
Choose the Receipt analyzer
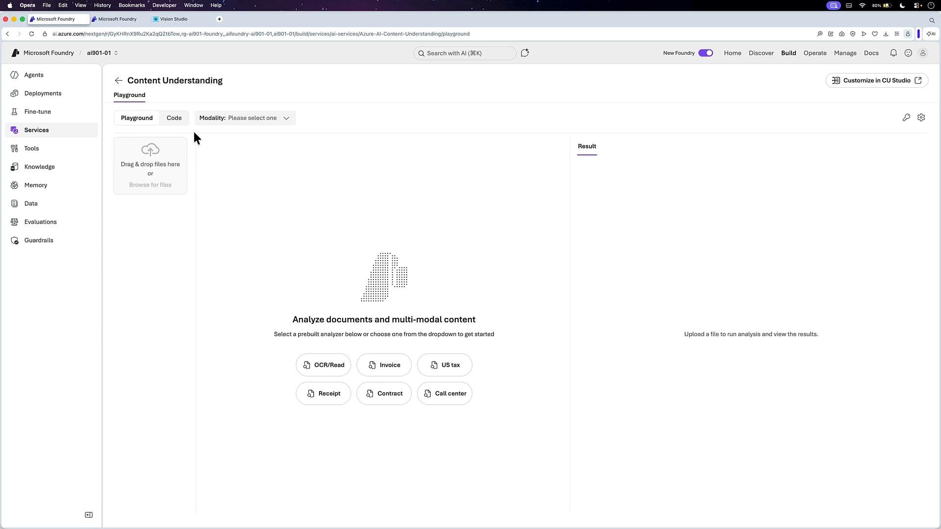click(323, 393)
